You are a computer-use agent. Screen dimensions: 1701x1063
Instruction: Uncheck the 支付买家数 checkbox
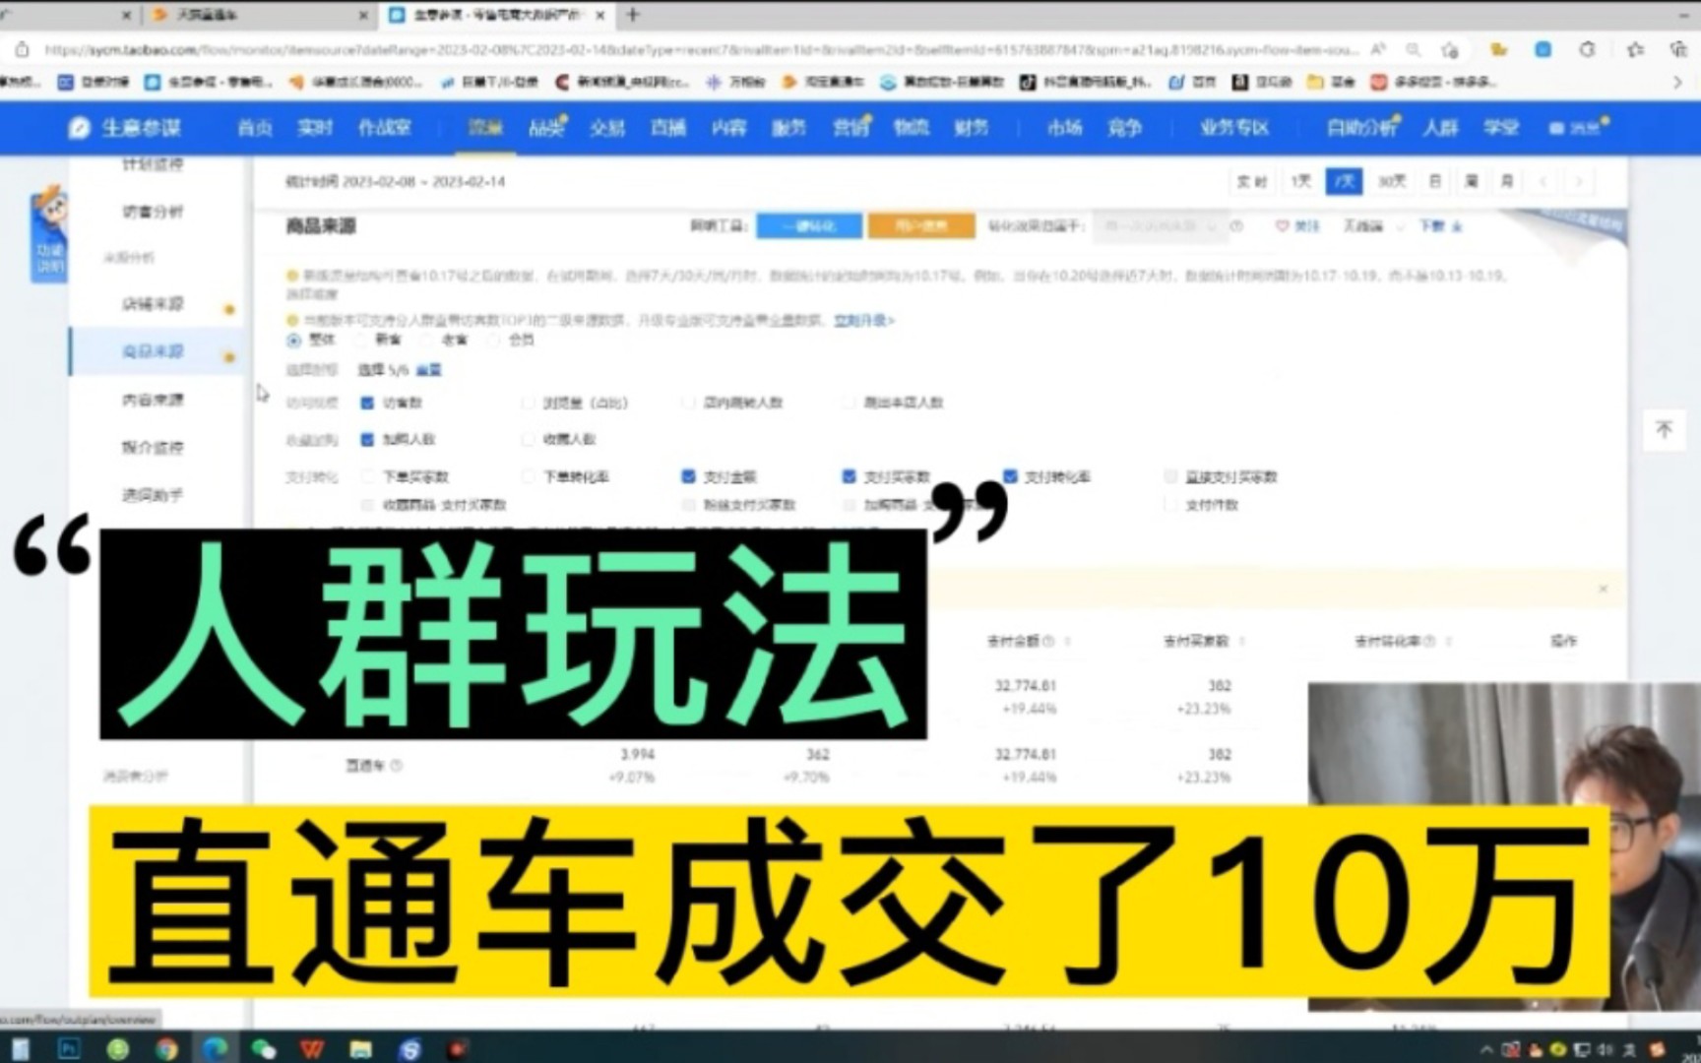849,476
